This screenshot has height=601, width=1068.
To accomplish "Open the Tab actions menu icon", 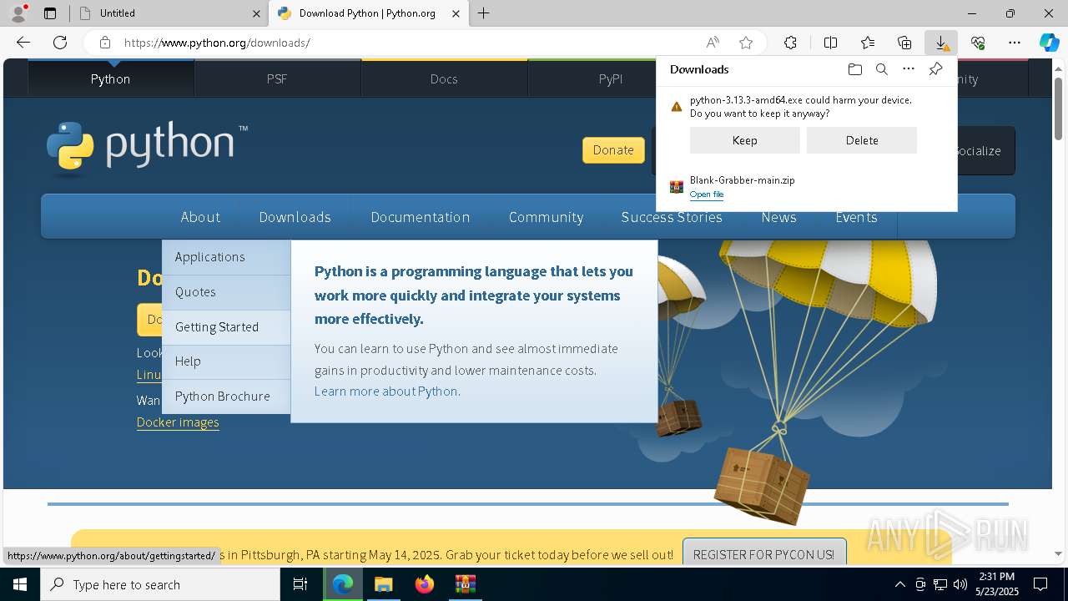I will click(50, 13).
